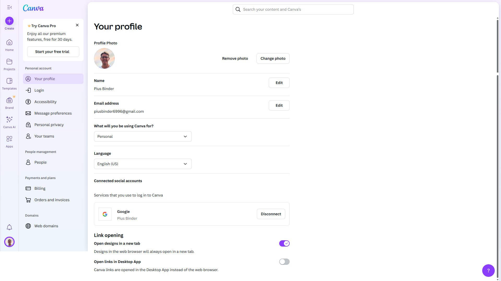Open the Apps icon

click(9, 139)
